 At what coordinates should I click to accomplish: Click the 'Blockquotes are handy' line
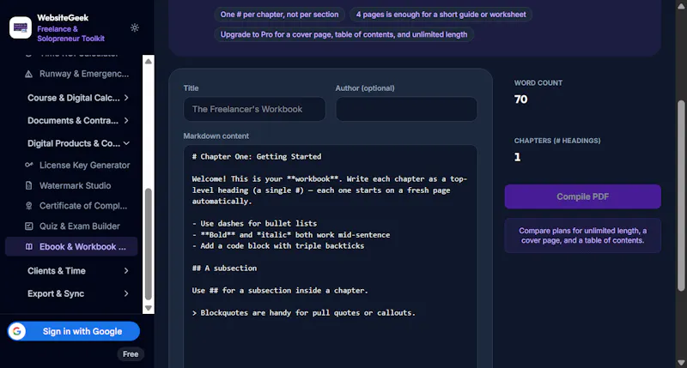[x=304, y=313]
